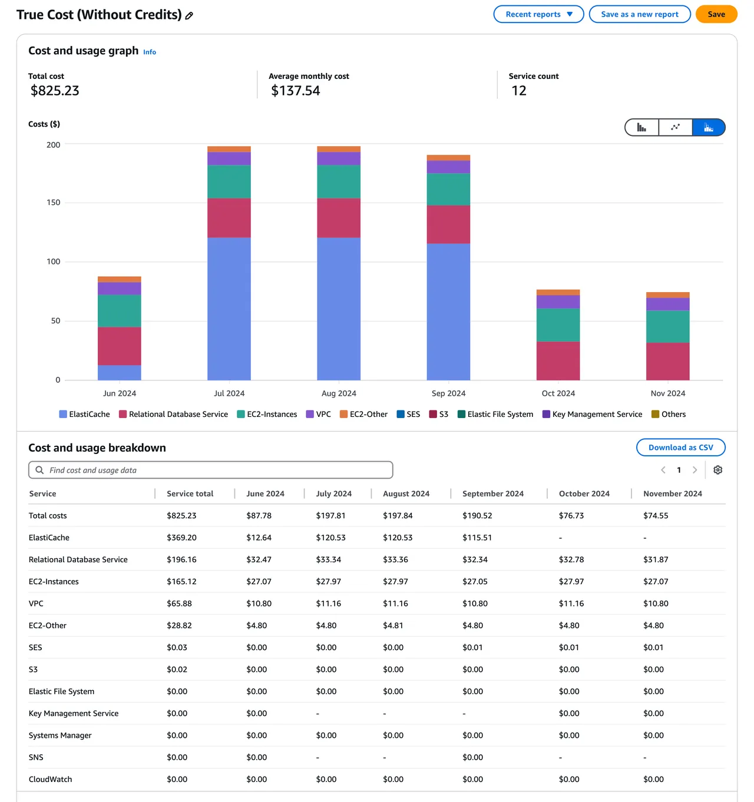754x802 pixels.
Task: Open the Info link
Action: click(x=150, y=52)
